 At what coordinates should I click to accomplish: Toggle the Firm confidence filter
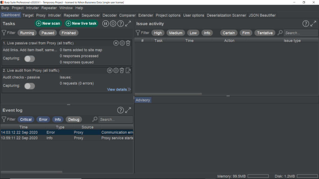click(246, 33)
